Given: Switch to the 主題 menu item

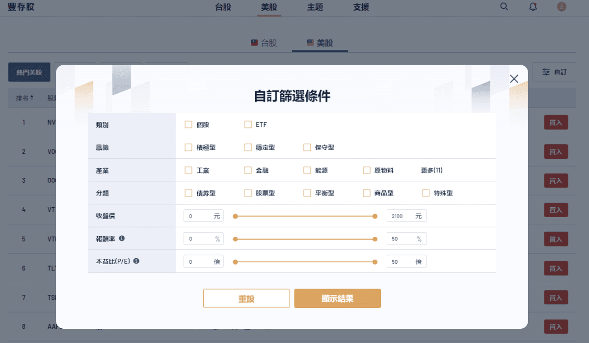Looking at the screenshot, I should [315, 7].
